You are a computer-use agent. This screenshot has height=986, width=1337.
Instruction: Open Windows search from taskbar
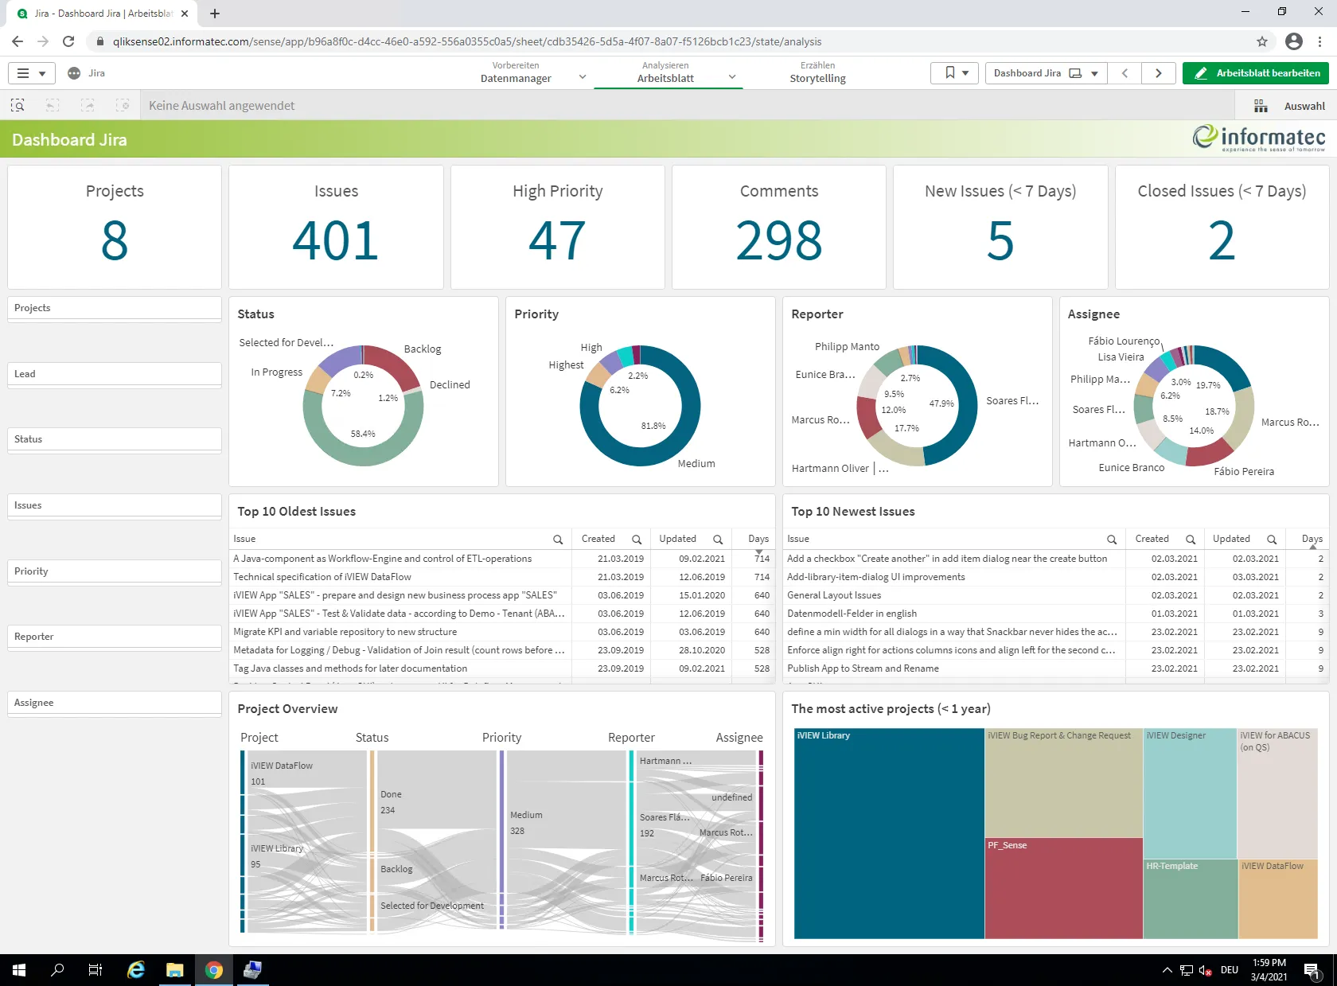tap(57, 969)
